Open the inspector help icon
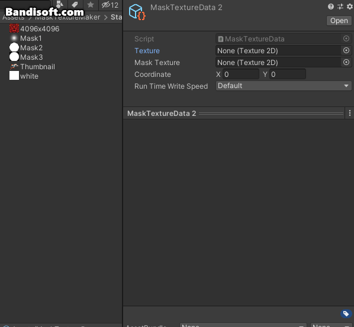 point(331,7)
